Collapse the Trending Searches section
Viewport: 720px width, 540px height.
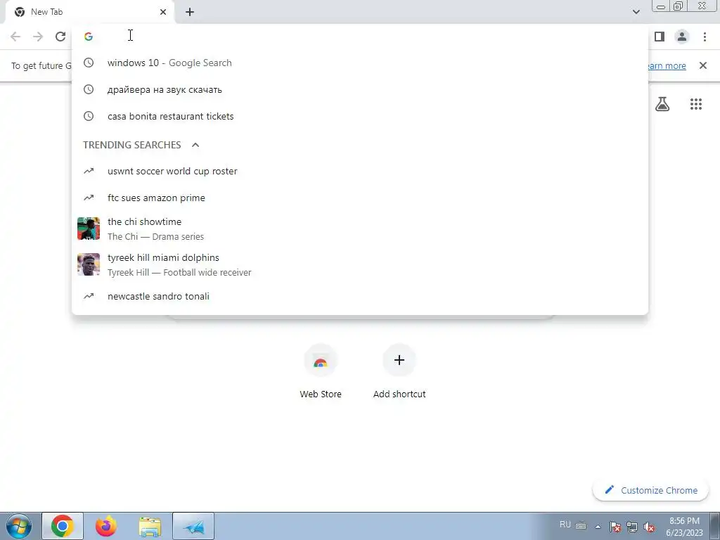pyautogui.click(x=195, y=145)
